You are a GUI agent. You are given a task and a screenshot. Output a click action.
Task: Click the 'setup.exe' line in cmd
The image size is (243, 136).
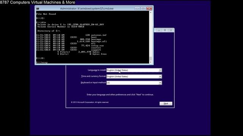tap(70, 46)
